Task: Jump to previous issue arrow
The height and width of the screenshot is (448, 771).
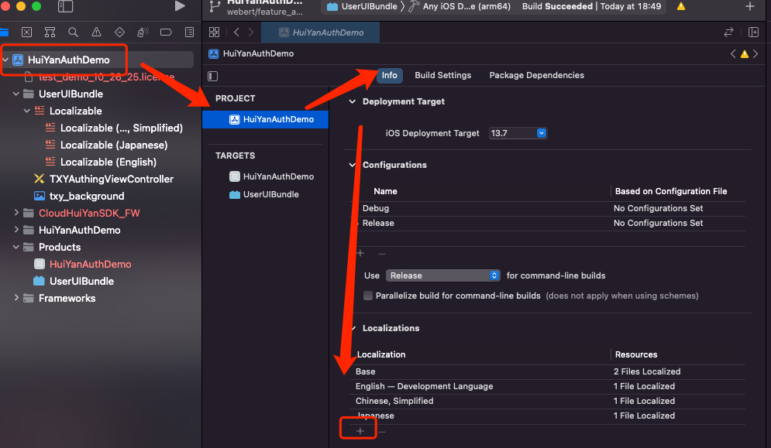Action: (x=733, y=53)
